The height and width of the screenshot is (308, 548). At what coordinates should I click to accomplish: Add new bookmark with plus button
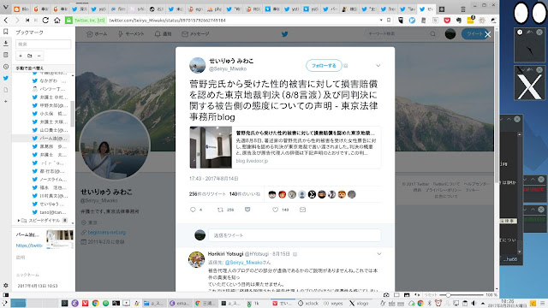pos(21,56)
